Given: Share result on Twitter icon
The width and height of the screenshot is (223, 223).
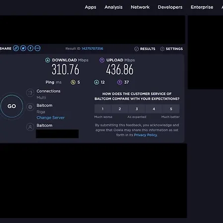Looking at the screenshot, I should point(23,48).
